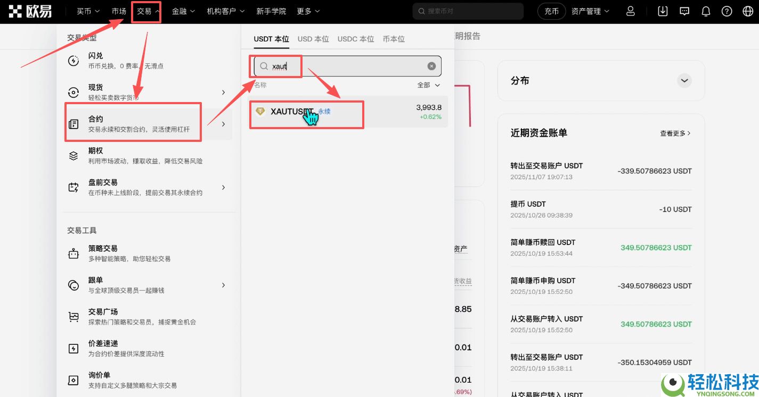This screenshot has height=397, width=759.
Task: Open the notifications bell icon
Action: point(705,11)
